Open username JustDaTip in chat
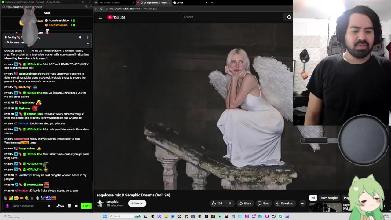Screen dimensions: 391x220 click(25, 175)
